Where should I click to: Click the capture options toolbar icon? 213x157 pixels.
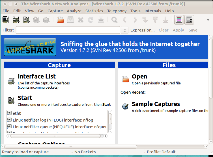16,20
